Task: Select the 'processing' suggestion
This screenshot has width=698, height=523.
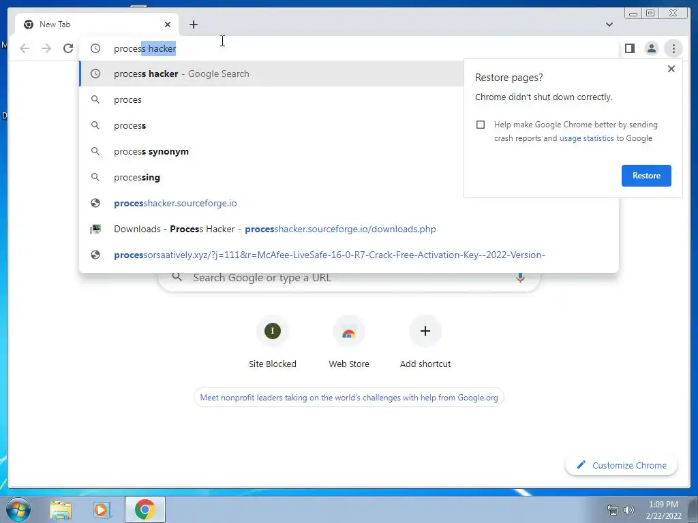Action: (x=271, y=177)
